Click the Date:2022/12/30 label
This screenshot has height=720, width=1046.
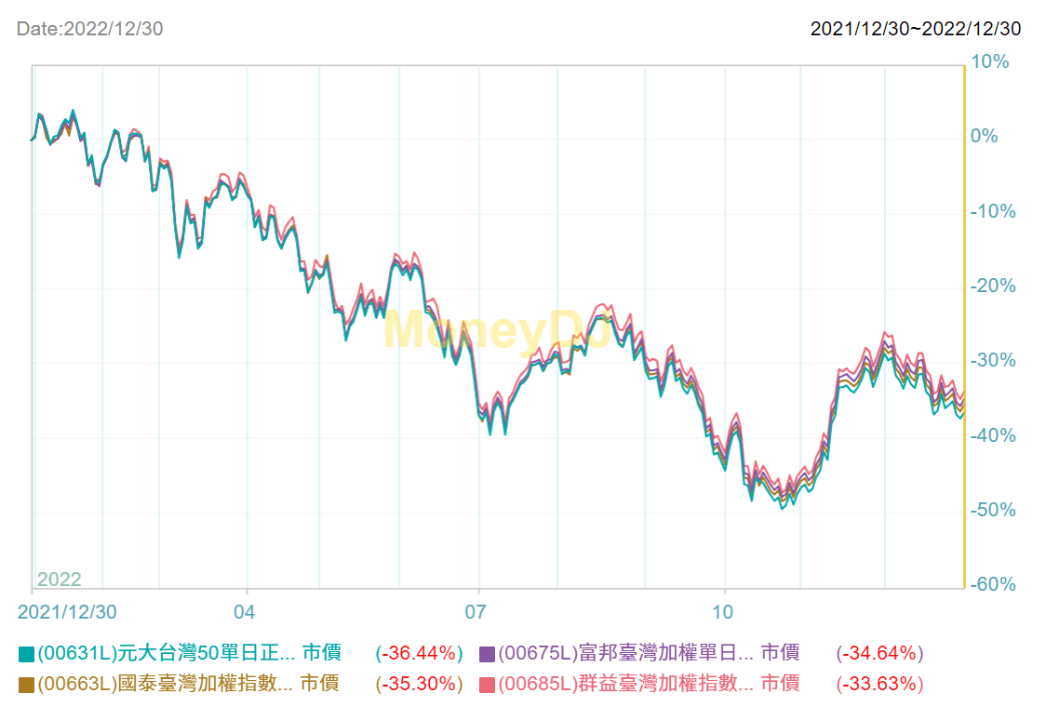[87, 29]
